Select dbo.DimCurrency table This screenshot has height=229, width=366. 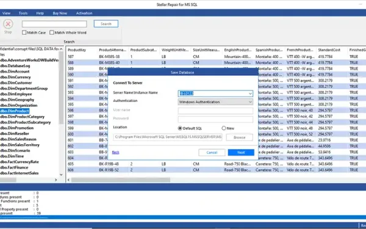coord(15,77)
